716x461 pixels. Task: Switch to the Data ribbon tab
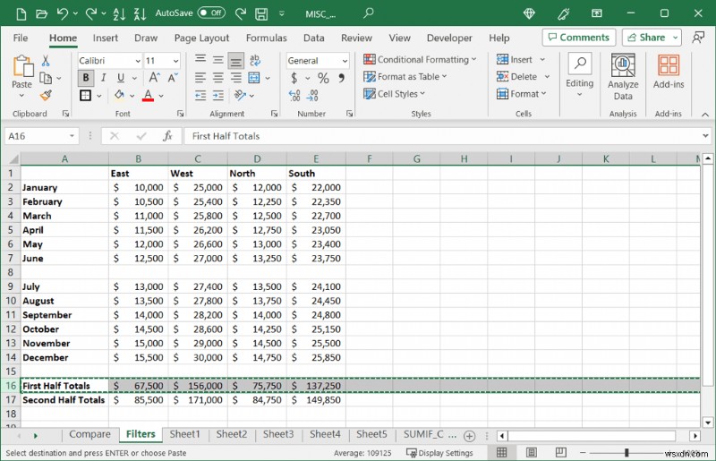coord(314,38)
